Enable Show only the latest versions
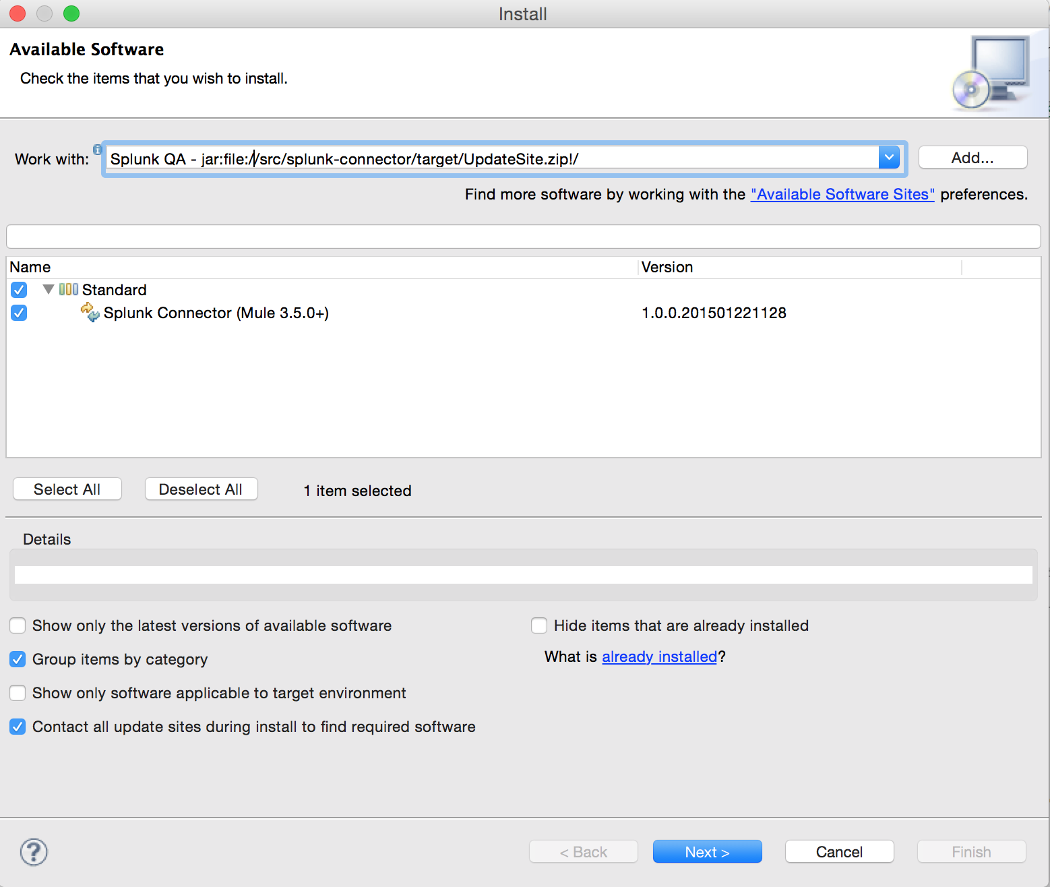This screenshot has height=887, width=1050. click(x=18, y=625)
